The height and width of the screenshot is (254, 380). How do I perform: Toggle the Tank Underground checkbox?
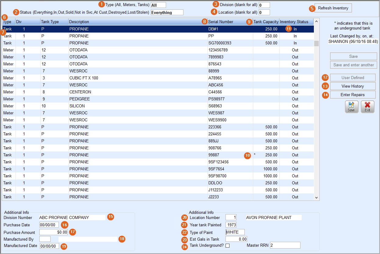tap(227, 246)
